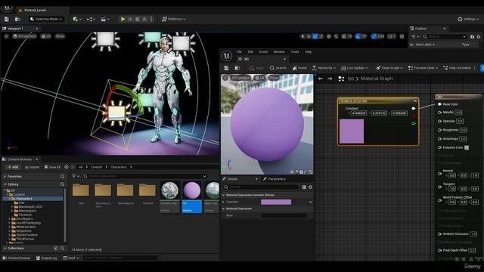The height and width of the screenshot is (272, 484).
Task: Click the Eject button next to Stop
Action: (x=144, y=19)
